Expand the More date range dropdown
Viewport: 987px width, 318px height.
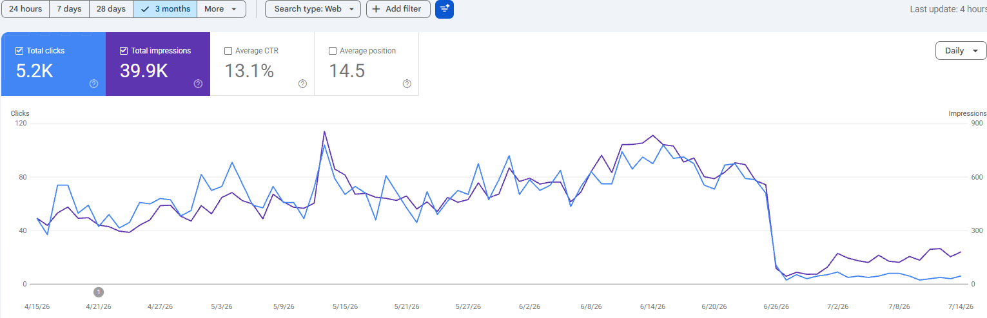click(x=221, y=9)
